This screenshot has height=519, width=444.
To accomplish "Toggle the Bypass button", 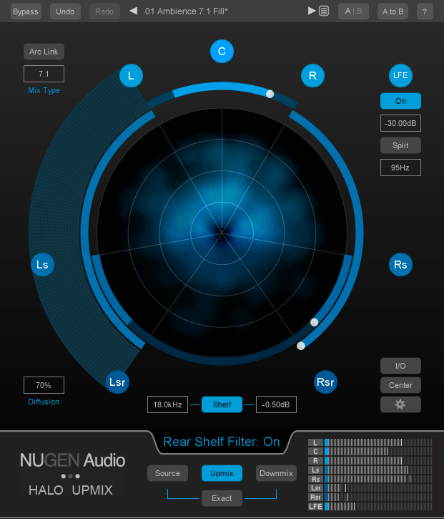I will coord(26,11).
